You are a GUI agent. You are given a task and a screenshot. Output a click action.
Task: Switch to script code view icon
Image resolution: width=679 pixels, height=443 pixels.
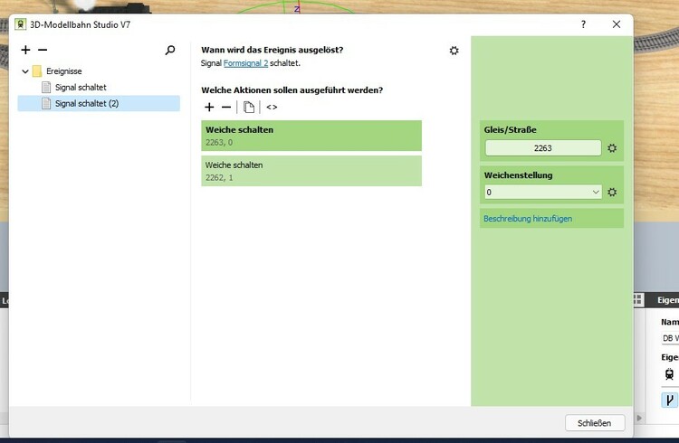[272, 107]
